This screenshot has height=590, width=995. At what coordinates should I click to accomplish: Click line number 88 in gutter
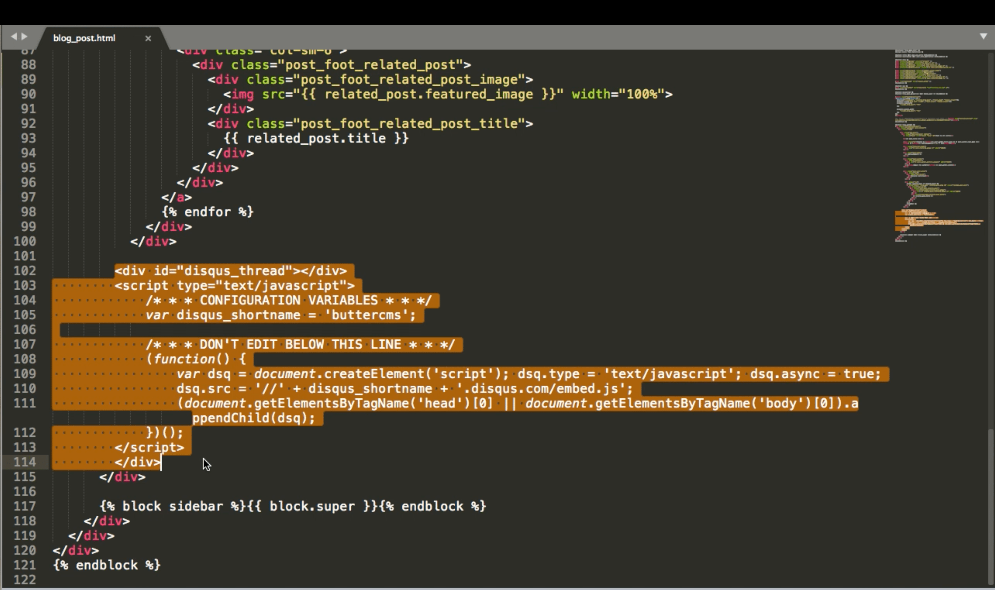[x=28, y=65]
